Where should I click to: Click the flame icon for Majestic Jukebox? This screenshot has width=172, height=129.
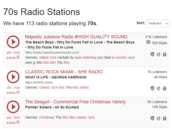pos(159,54)
